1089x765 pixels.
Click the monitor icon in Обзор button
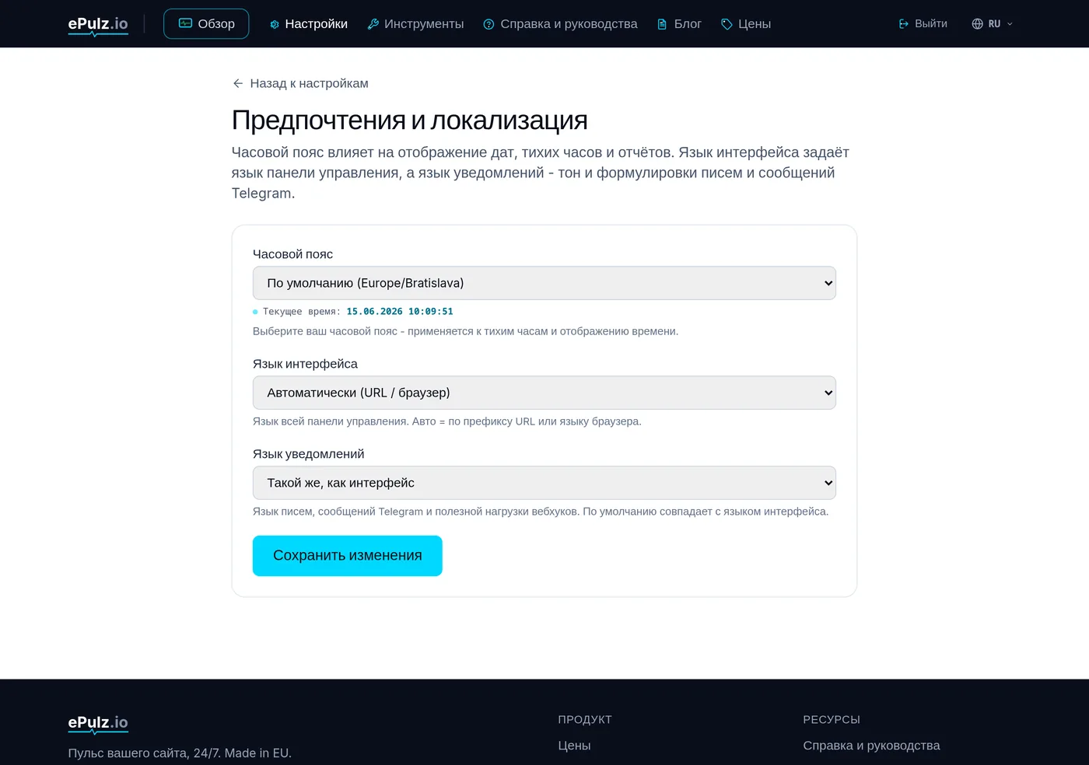pos(185,23)
